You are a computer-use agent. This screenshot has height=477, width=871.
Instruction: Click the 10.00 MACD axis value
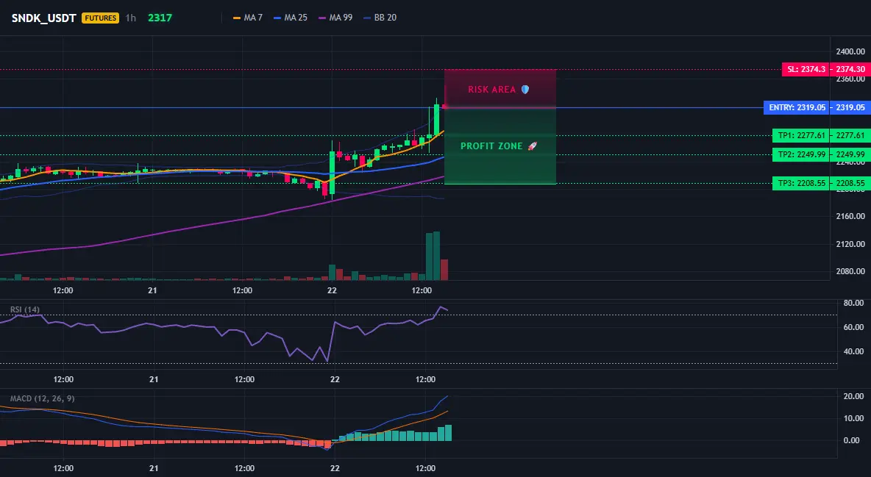pos(853,418)
